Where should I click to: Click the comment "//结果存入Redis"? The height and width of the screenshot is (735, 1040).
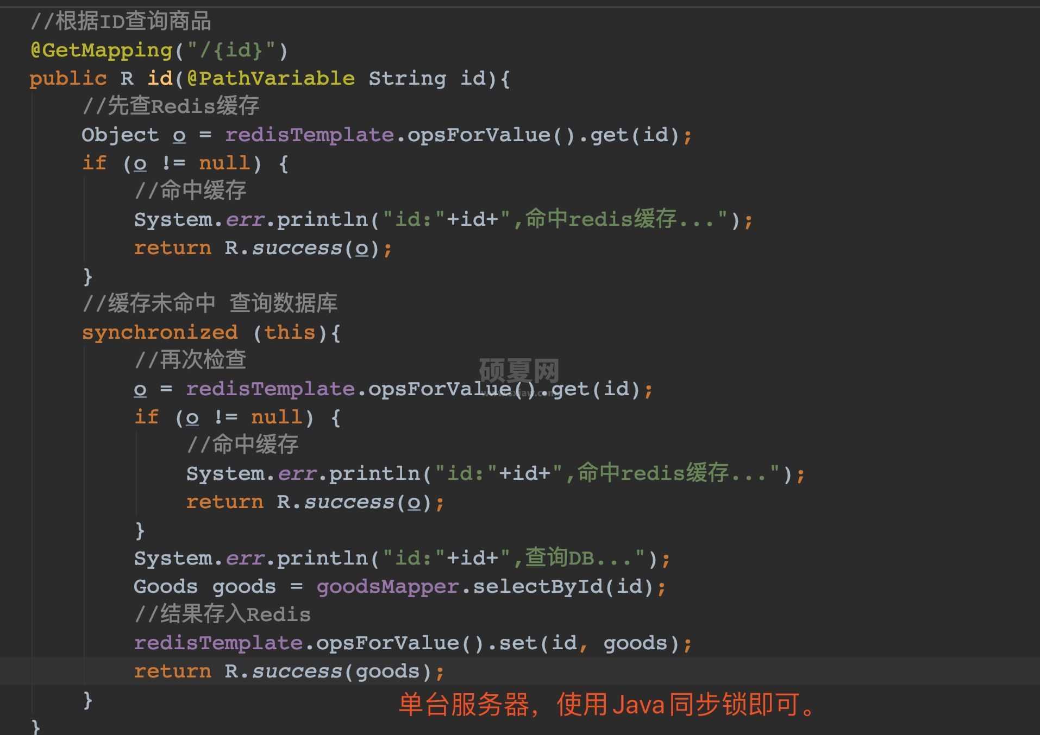pyautogui.click(x=222, y=615)
